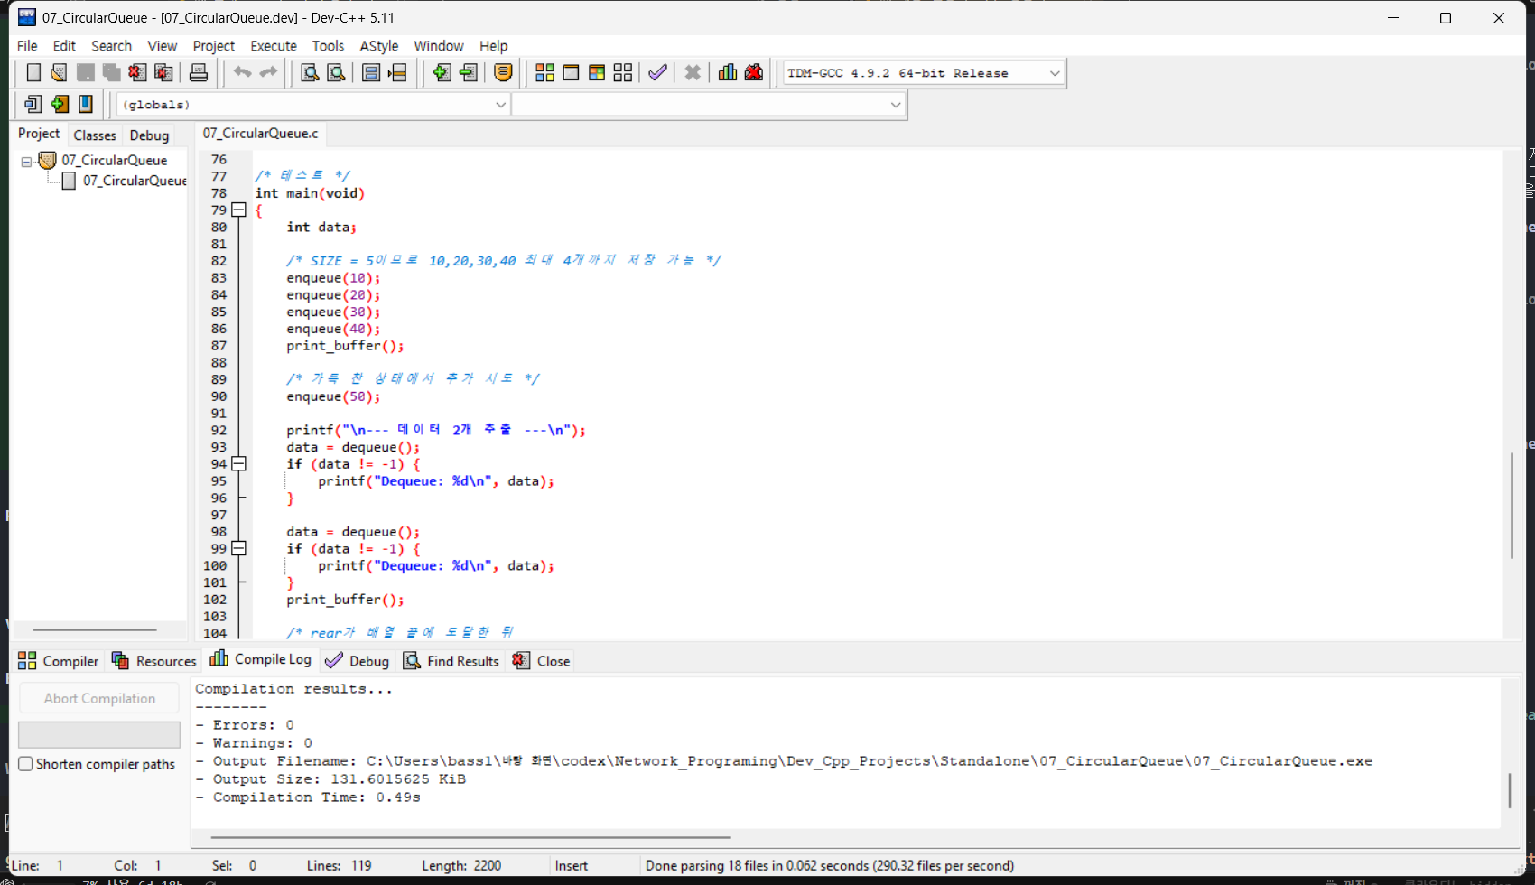Enable Shorten compiler paths checkbox
Viewport: 1535px width, 885px height.
coord(26,764)
